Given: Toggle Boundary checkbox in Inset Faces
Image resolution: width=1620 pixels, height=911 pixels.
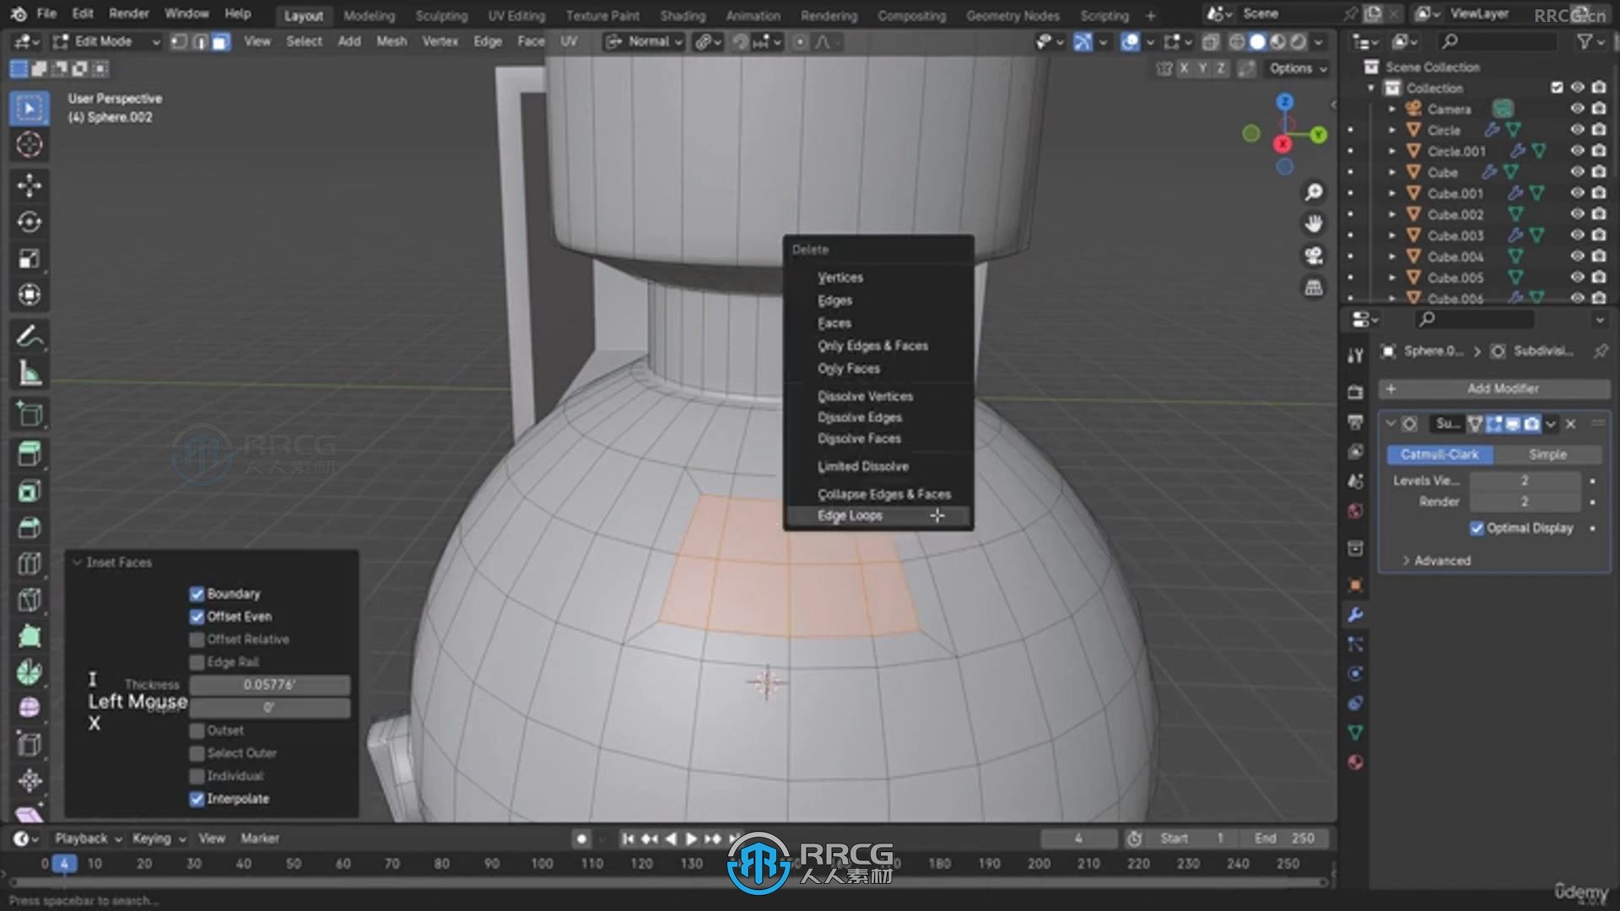Looking at the screenshot, I should pos(197,594).
